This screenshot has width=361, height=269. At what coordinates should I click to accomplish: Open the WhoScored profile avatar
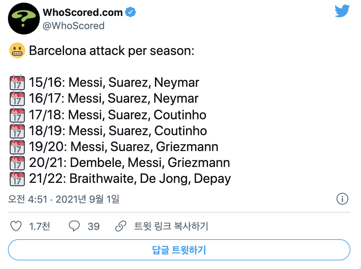[22, 20]
